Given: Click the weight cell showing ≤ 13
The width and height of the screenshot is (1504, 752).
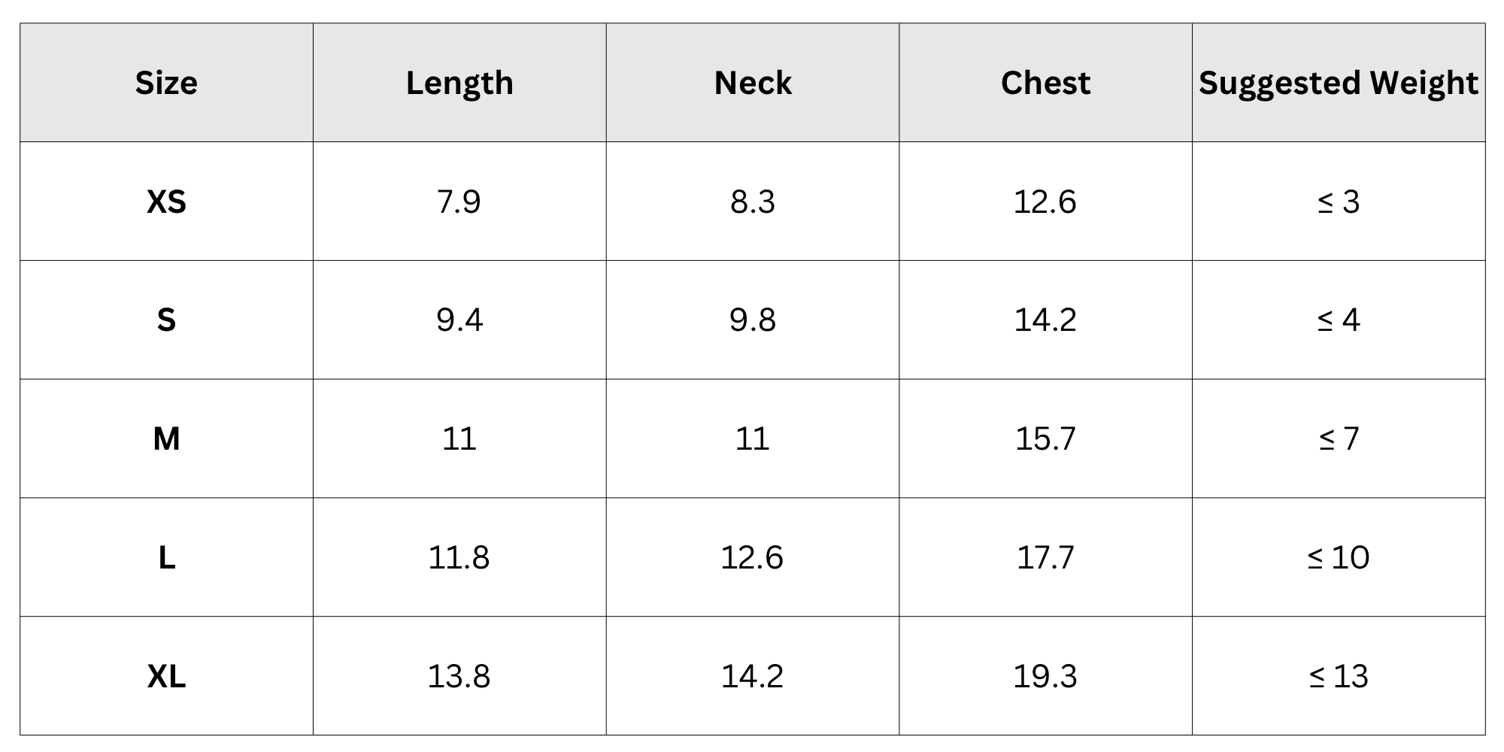Looking at the screenshot, I should pos(1339,676).
